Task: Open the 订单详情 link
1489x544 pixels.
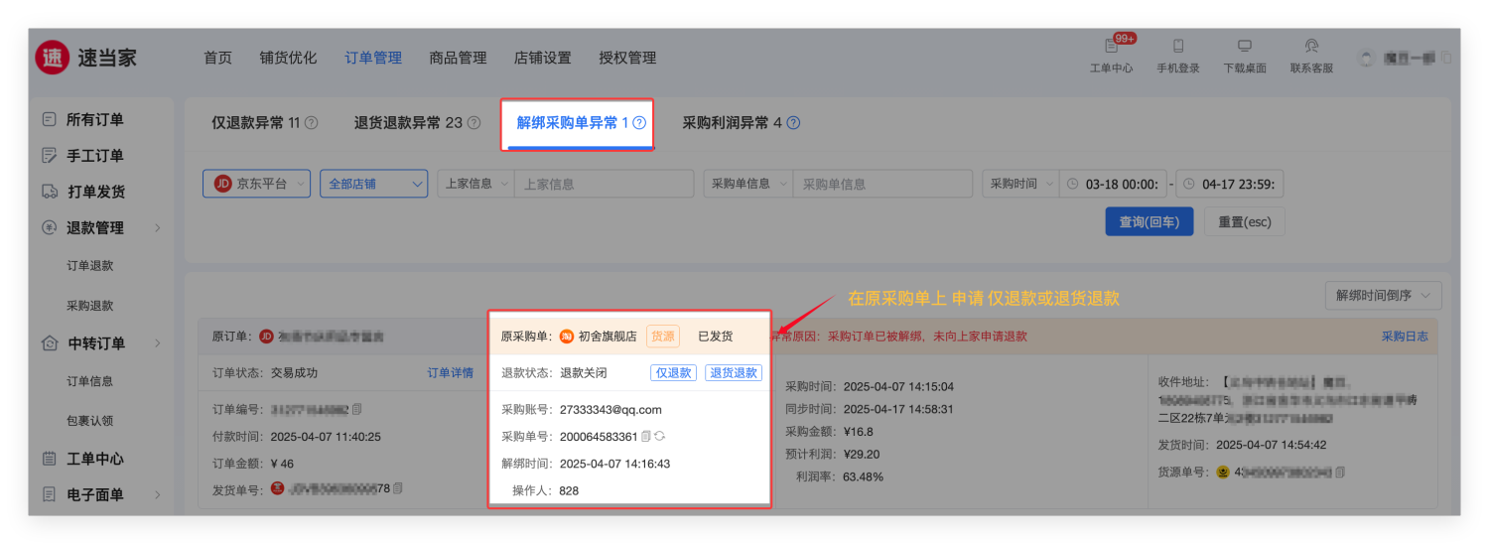Action: [450, 373]
